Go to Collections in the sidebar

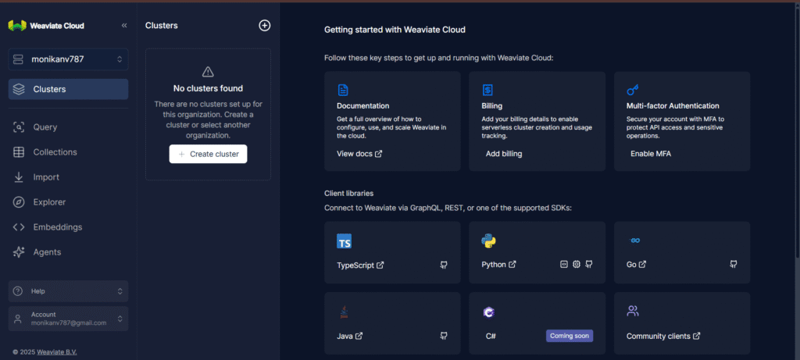55,152
